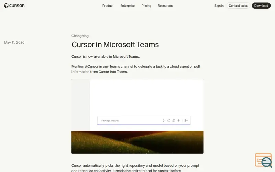This screenshot has height=172, width=275.
Task: Open the Enterprise menu
Action: [128, 6]
